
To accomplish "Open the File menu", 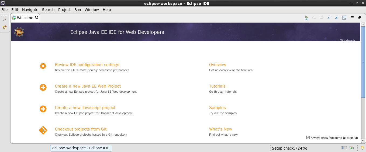I will 4,10.
